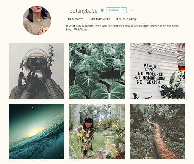
Task: Click the verified badge next to botanybabe
Action: pyautogui.click(x=102, y=10)
